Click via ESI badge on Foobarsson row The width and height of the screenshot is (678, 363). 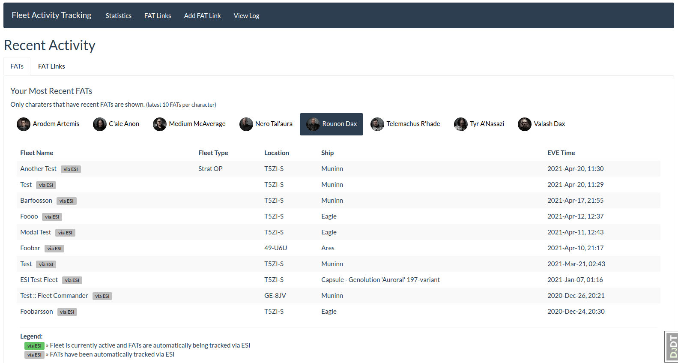pyautogui.click(x=67, y=312)
